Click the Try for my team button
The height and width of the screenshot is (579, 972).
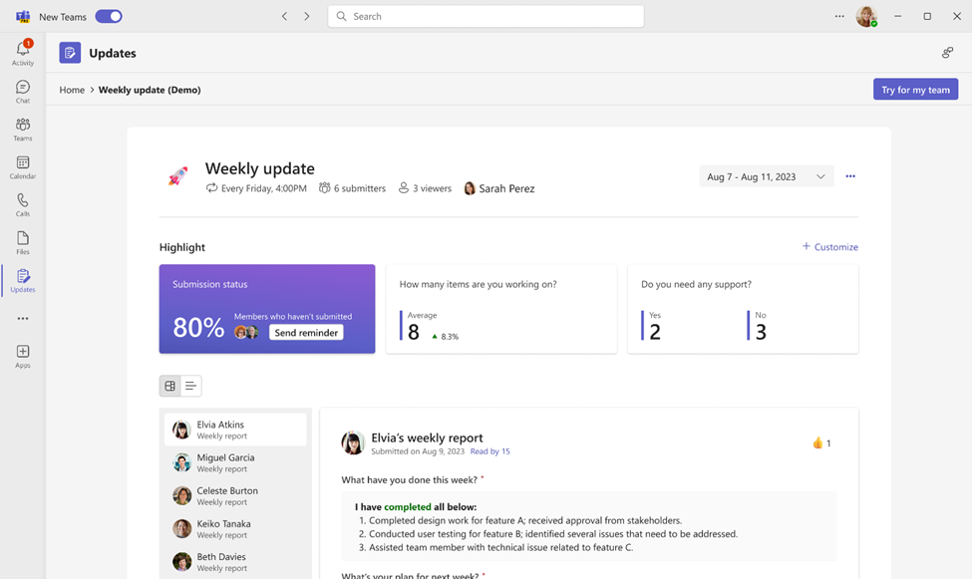pos(915,90)
